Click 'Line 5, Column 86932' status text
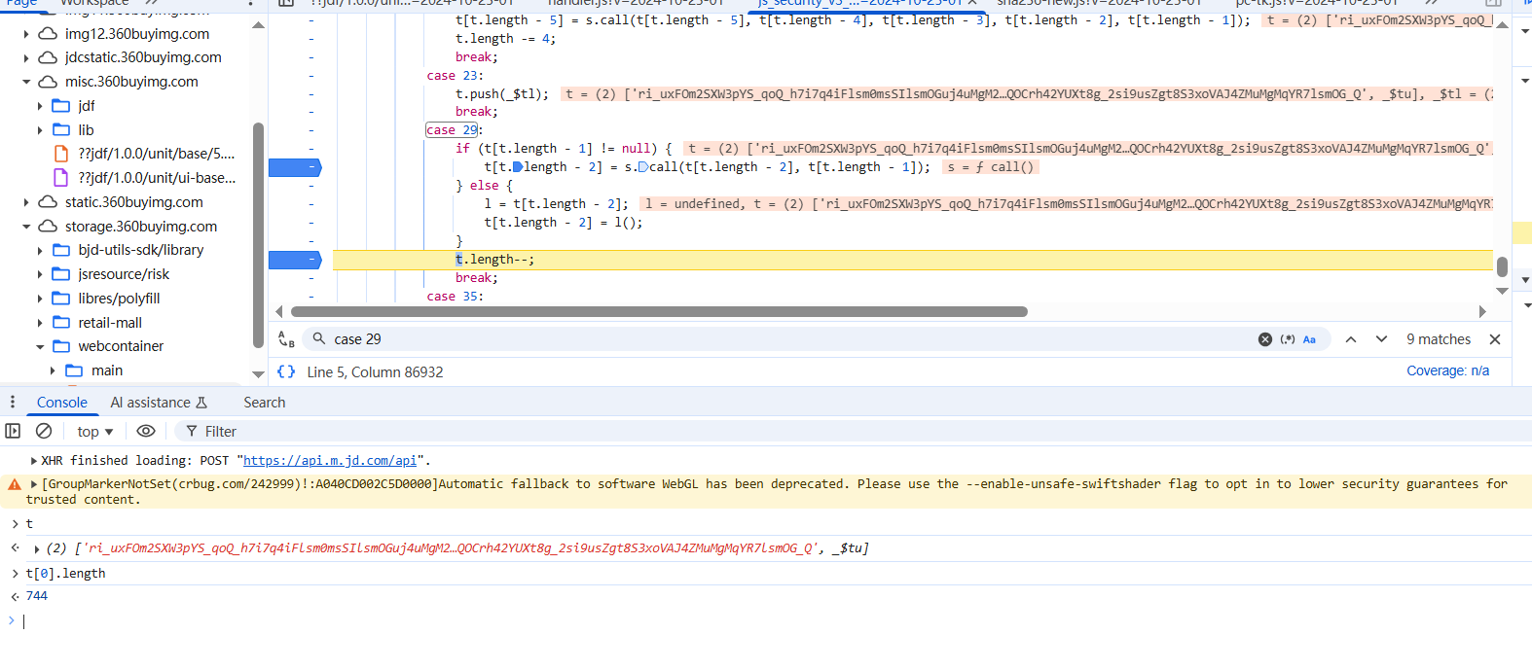The width and height of the screenshot is (1532, 670). (x=375, y=372)
